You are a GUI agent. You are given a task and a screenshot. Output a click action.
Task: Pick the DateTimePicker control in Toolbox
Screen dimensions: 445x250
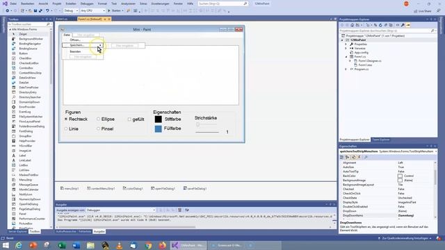coord(29,87)
